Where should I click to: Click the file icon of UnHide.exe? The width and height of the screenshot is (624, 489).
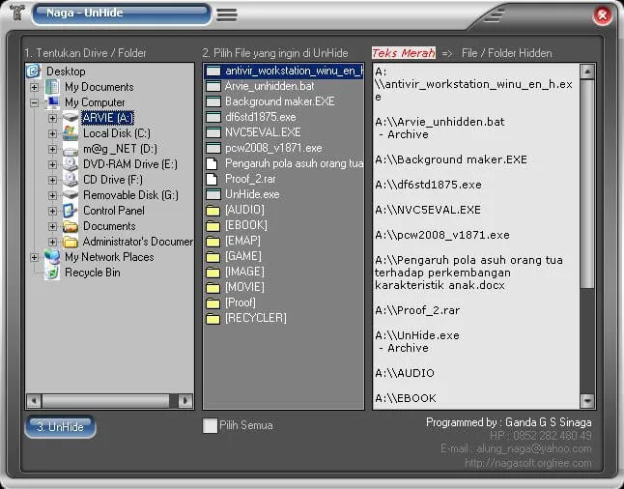click(x=213, y=194)
